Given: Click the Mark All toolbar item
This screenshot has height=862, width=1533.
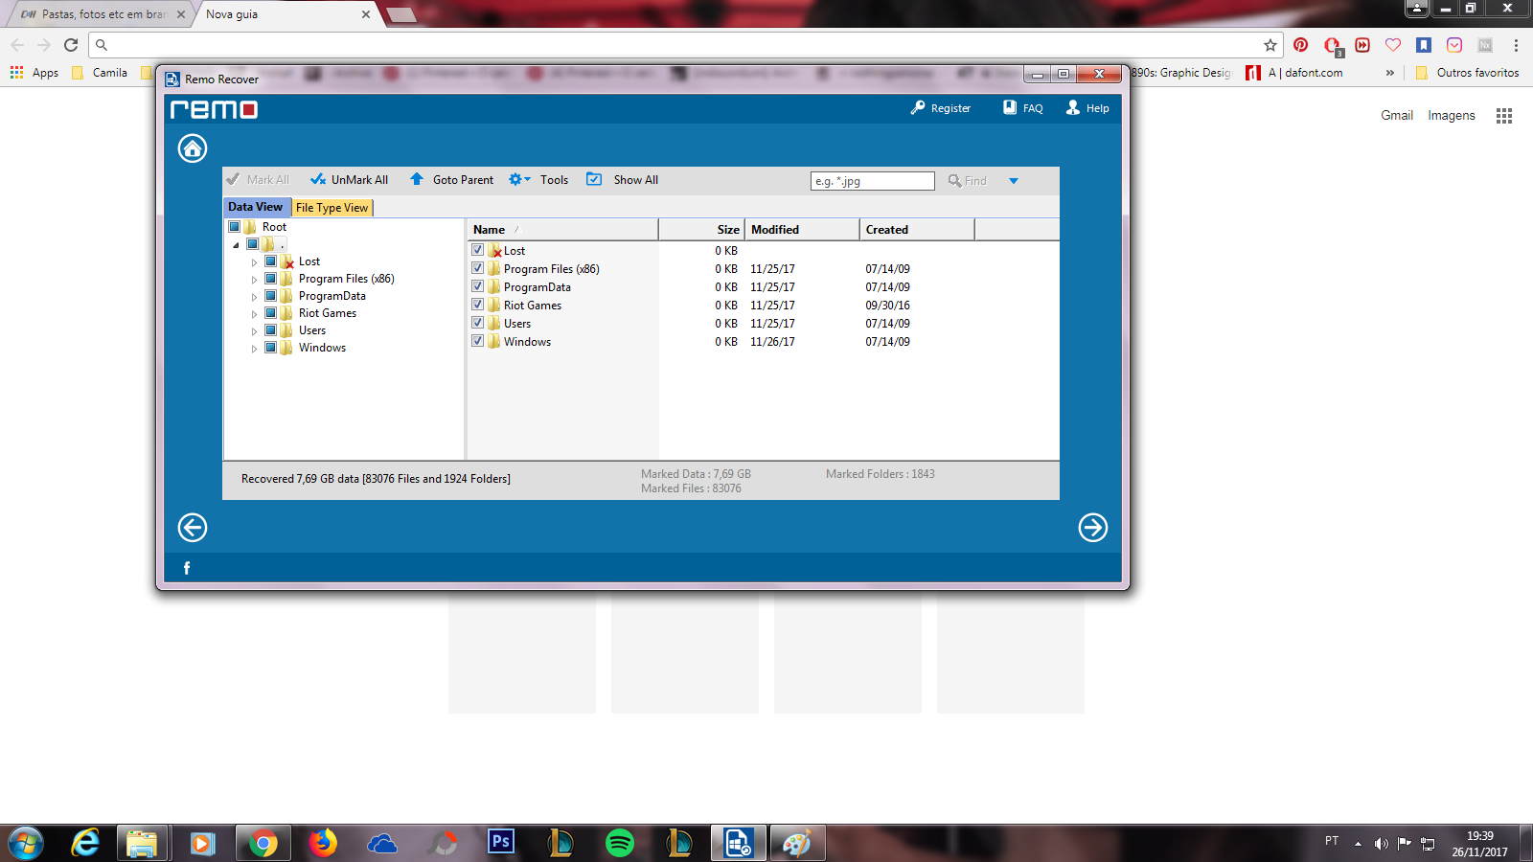Looking at the screenshot, I should [258, 180].
